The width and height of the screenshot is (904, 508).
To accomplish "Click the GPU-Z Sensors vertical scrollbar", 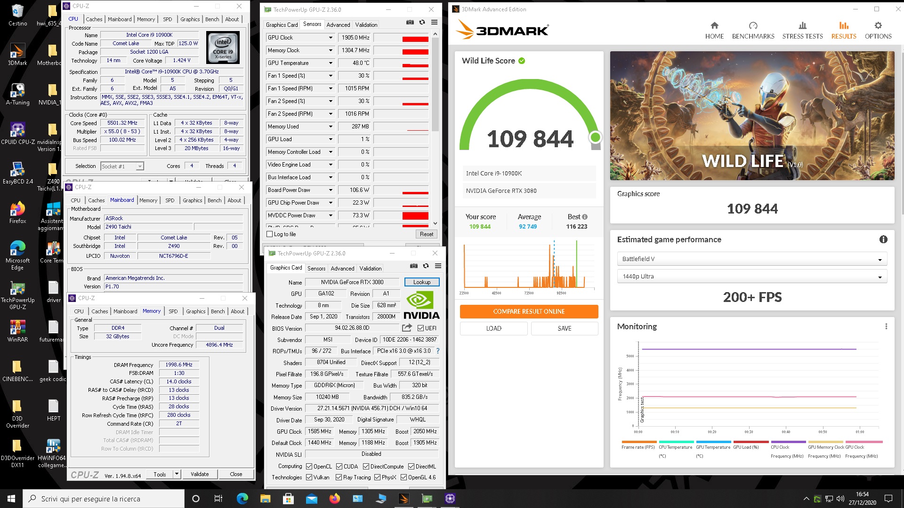I will click(435, 85).
